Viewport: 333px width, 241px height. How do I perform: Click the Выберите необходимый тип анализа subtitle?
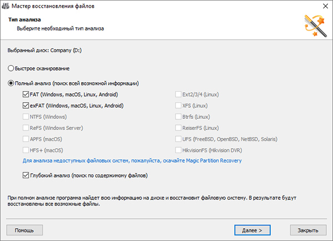point(60,28)
